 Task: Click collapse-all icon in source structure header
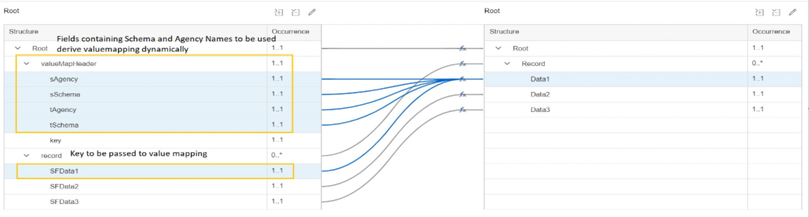click(295, 12)
